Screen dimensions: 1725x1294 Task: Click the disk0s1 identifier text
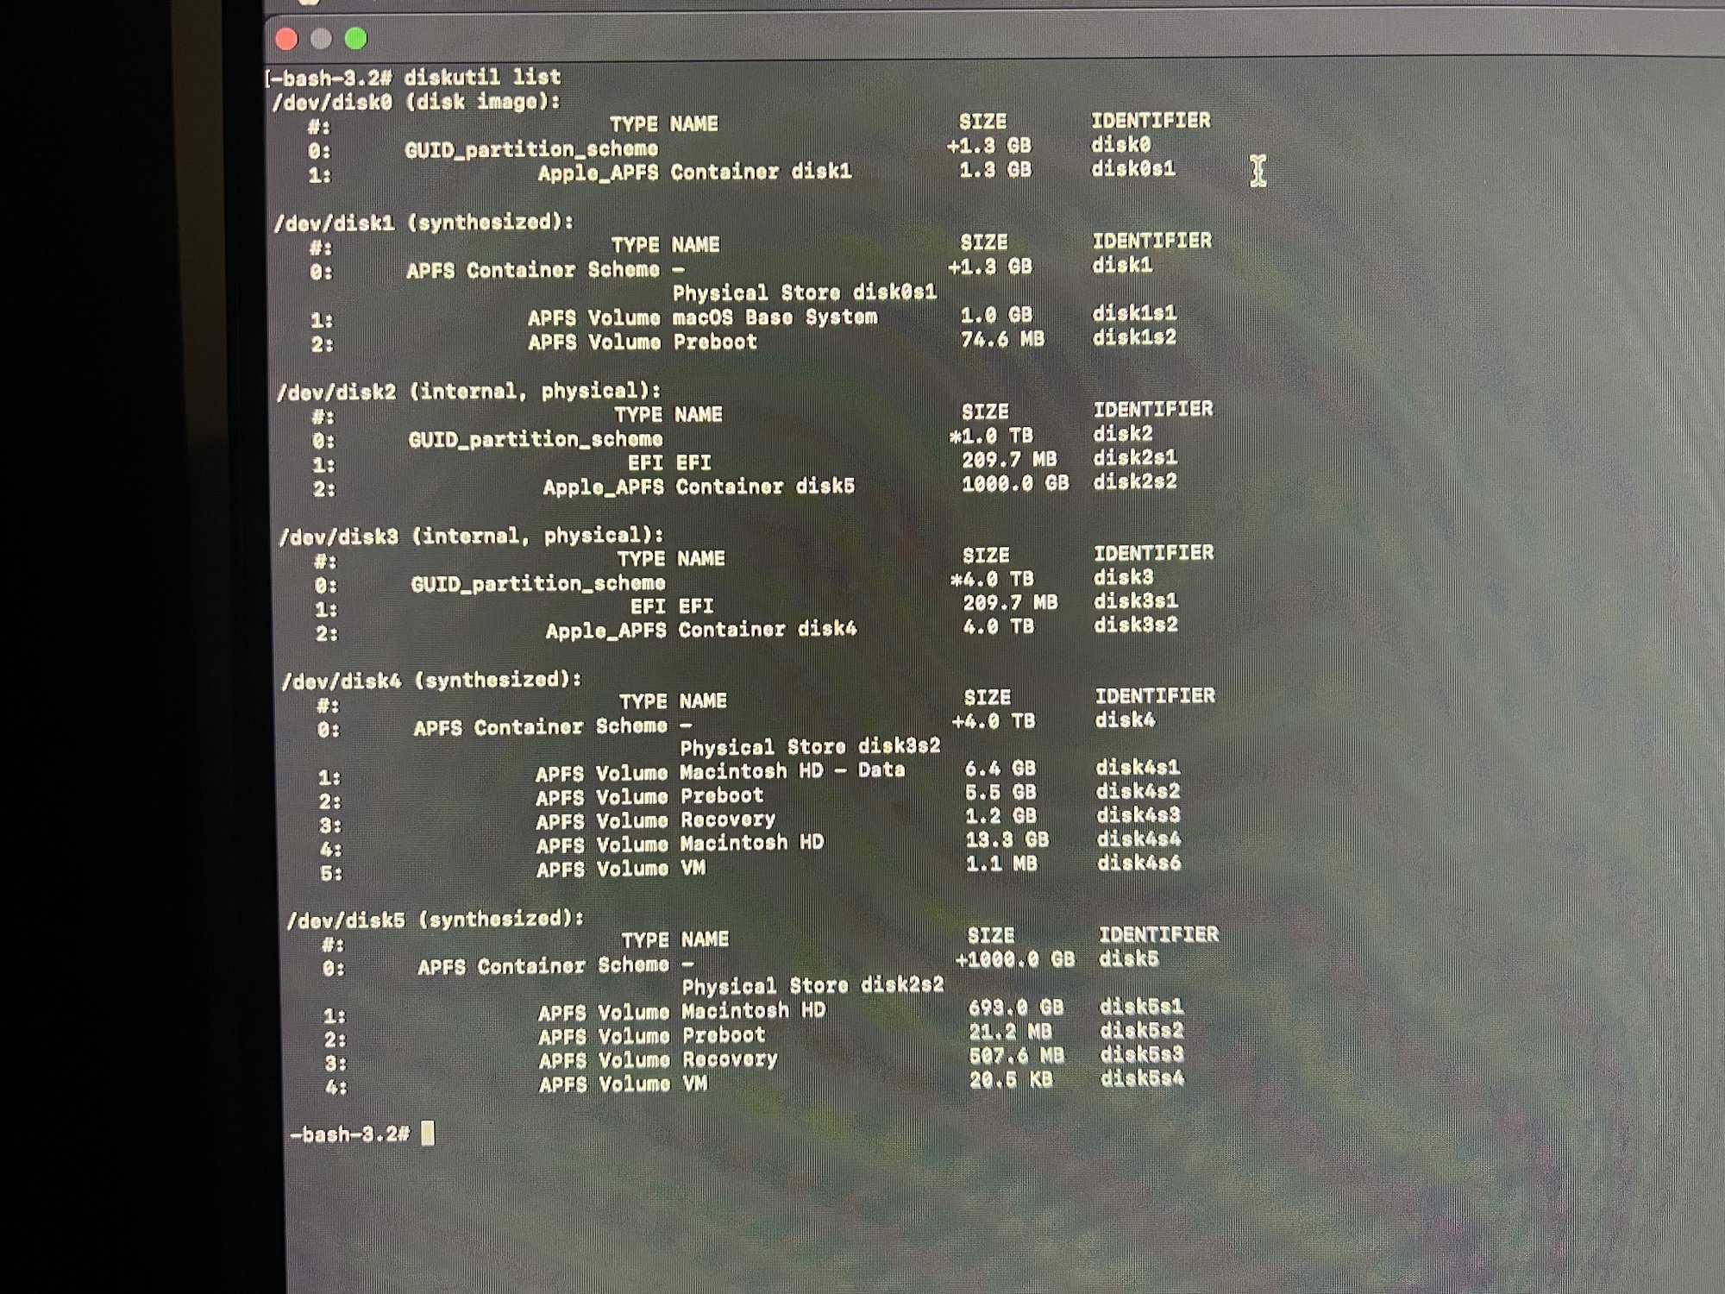[x=1132, y=169]
